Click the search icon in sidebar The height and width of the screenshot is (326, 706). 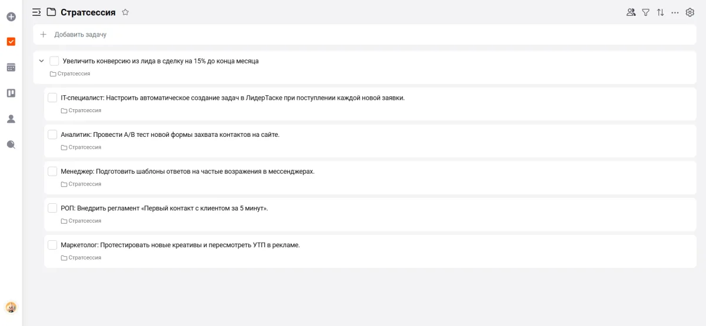[x=11, y=144]
